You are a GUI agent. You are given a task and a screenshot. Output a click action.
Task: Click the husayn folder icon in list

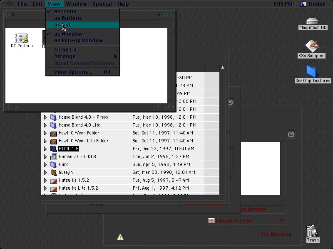(54, 173)
